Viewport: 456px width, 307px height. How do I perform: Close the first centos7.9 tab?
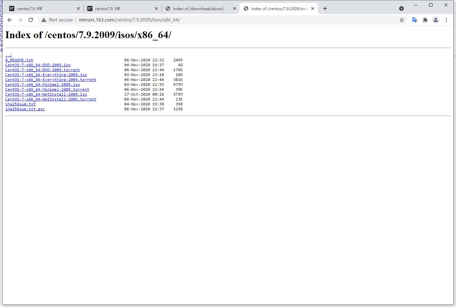click(x=78, y=8)
